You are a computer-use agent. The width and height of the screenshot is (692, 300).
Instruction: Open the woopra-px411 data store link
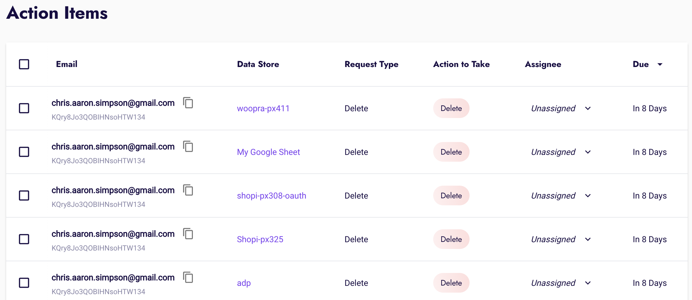point(263,109)
